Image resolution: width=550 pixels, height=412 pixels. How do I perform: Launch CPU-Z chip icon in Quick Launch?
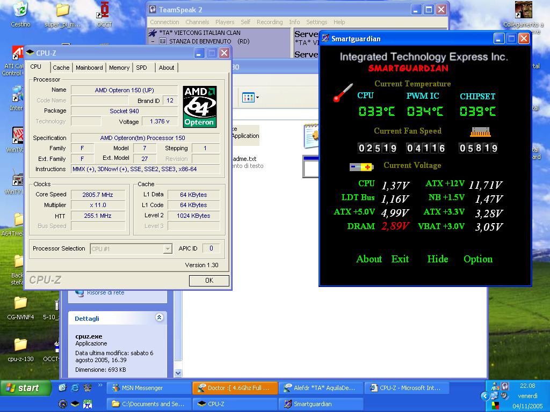(75, 404)
